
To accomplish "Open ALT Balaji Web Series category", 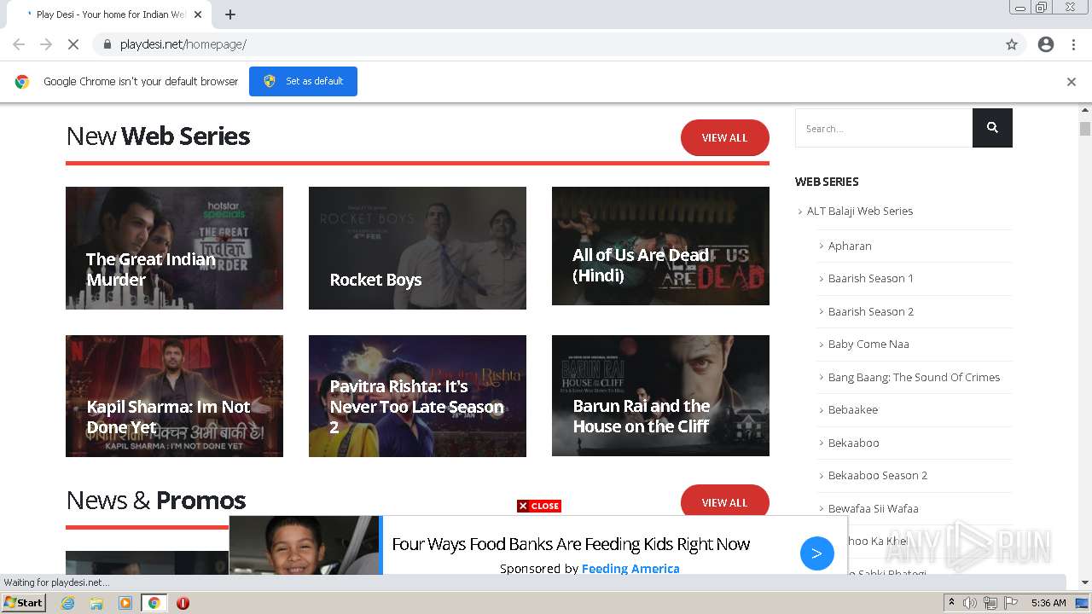I will 859,211.
